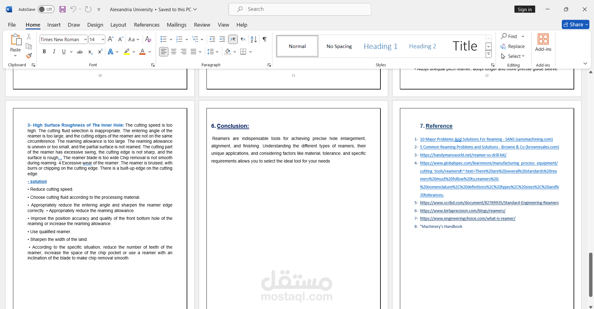Toggle AutoSave switch on
Viewport: 594px width, 309px height.
click(x=46, y=9)
